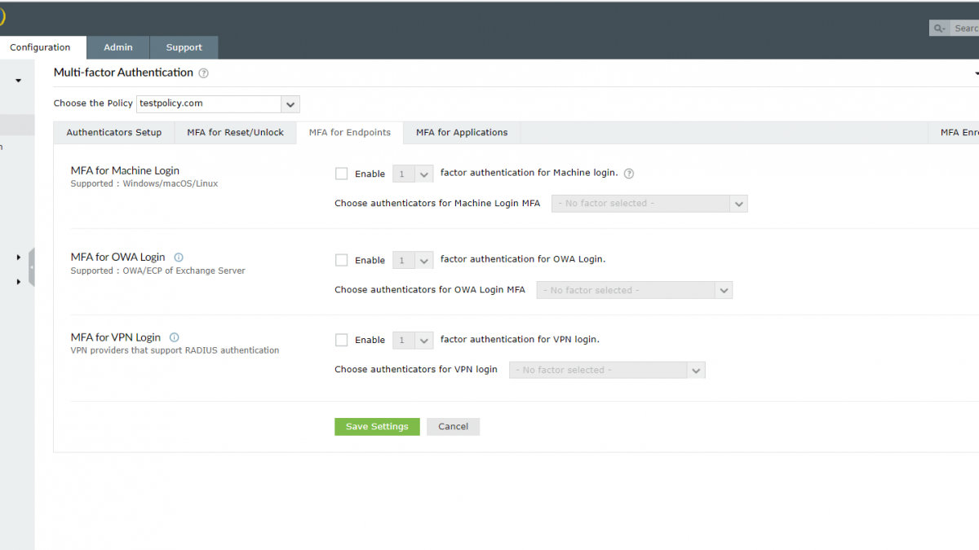Screen dimensions: 979x550
Task: Enable MFA for VPN login checkbox
Action: point(342,340)
